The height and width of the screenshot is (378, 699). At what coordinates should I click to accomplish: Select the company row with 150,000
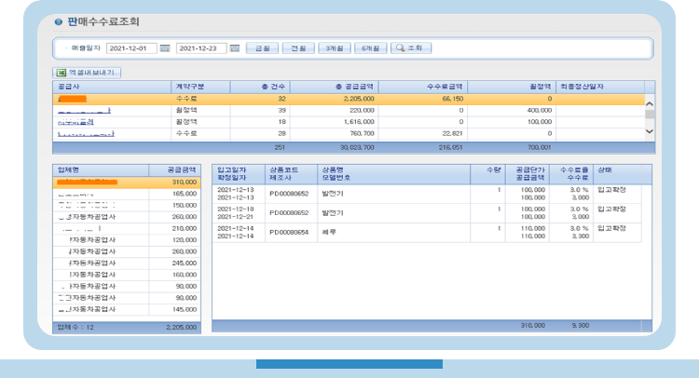tap(127, 206)
